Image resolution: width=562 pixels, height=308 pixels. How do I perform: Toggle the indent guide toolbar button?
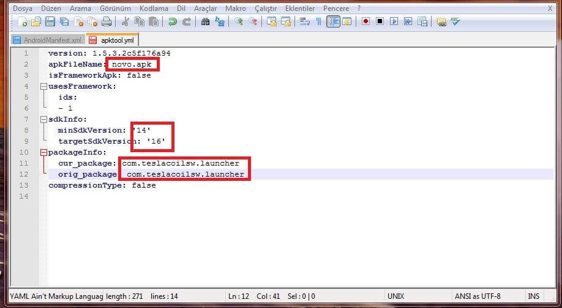click(x=333, y=22)
